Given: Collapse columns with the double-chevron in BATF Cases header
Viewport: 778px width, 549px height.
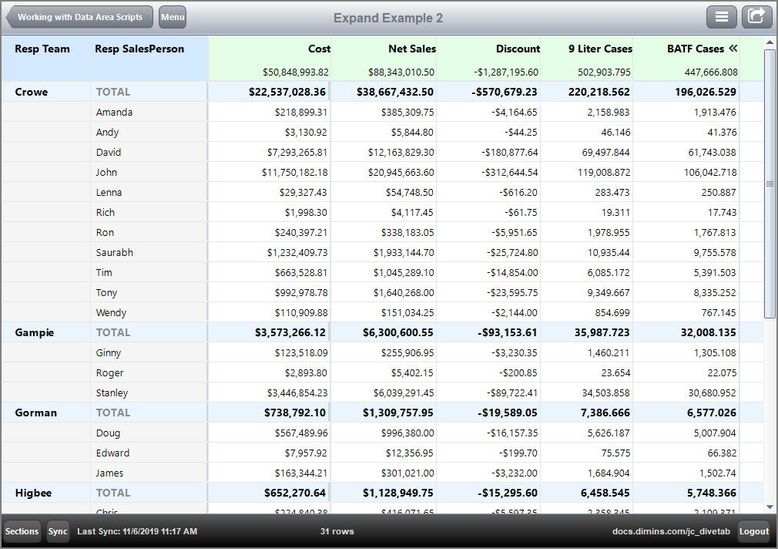Looking at the screenshot, I should pos(733,47).
